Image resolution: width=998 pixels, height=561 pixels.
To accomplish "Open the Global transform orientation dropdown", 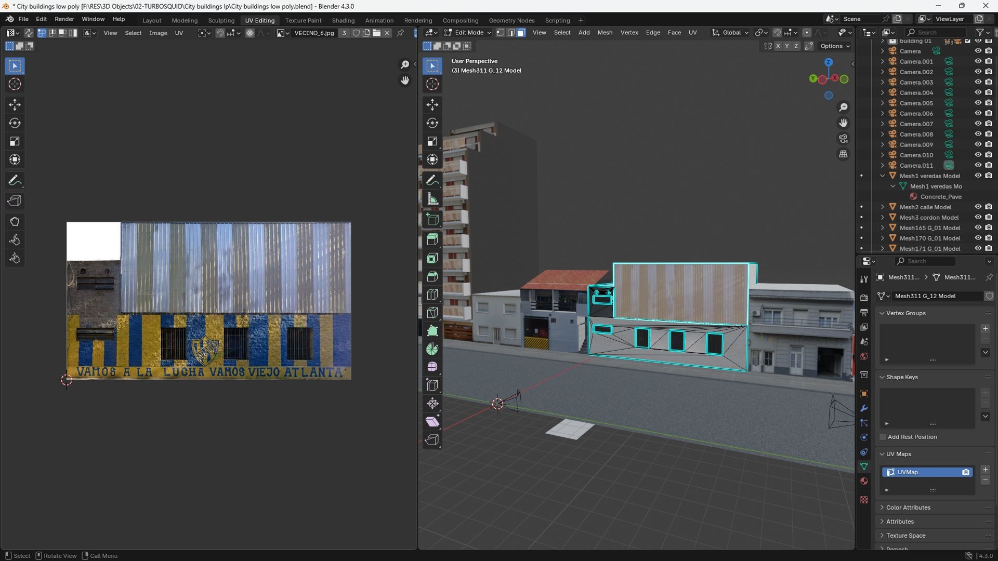I will point(730,33).
